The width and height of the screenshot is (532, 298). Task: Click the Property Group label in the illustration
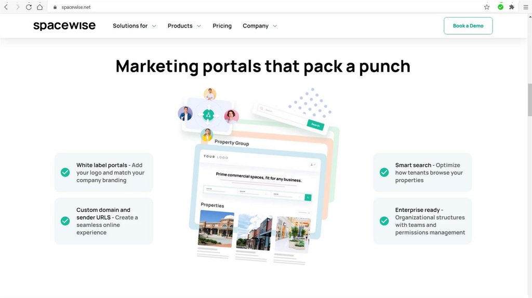click(x=232, y=143)
